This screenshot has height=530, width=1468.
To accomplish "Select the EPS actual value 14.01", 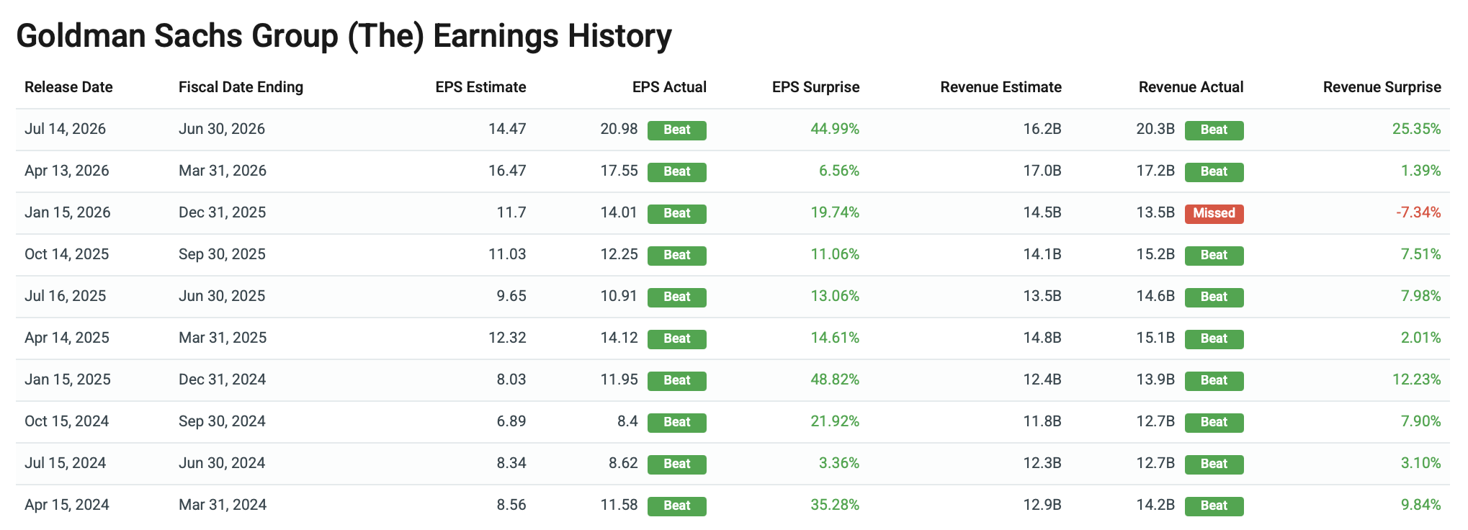I will click(619, 212).
